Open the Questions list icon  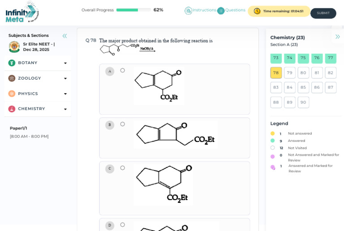(x=221, y=10)
